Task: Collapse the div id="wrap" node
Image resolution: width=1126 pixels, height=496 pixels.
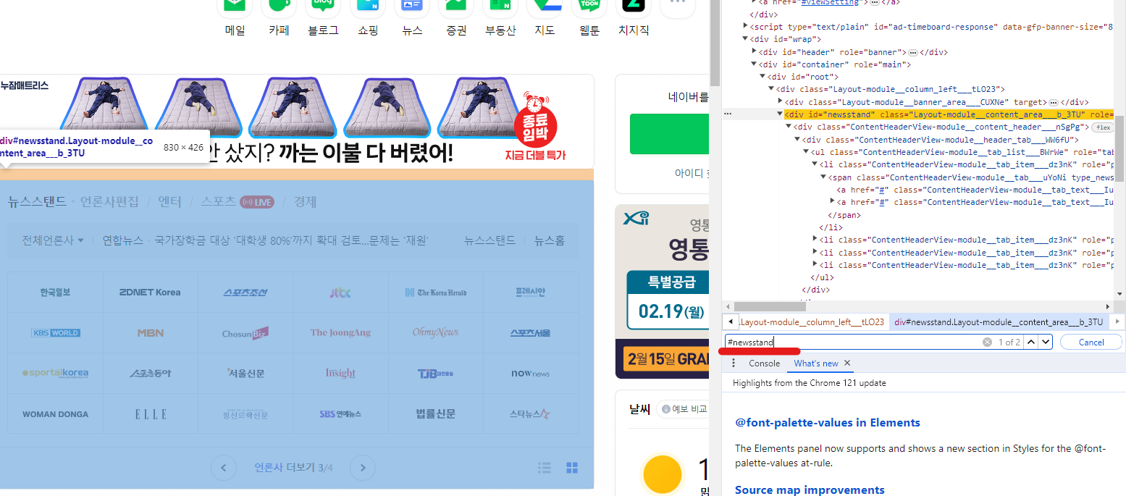Action: point(745,39)
